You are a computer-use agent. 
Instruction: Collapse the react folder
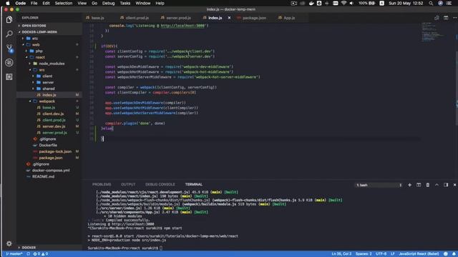[40, 57]
